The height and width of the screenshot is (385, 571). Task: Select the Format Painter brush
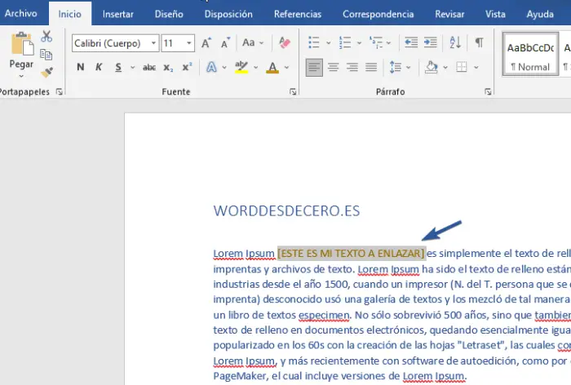click(46, 72)
